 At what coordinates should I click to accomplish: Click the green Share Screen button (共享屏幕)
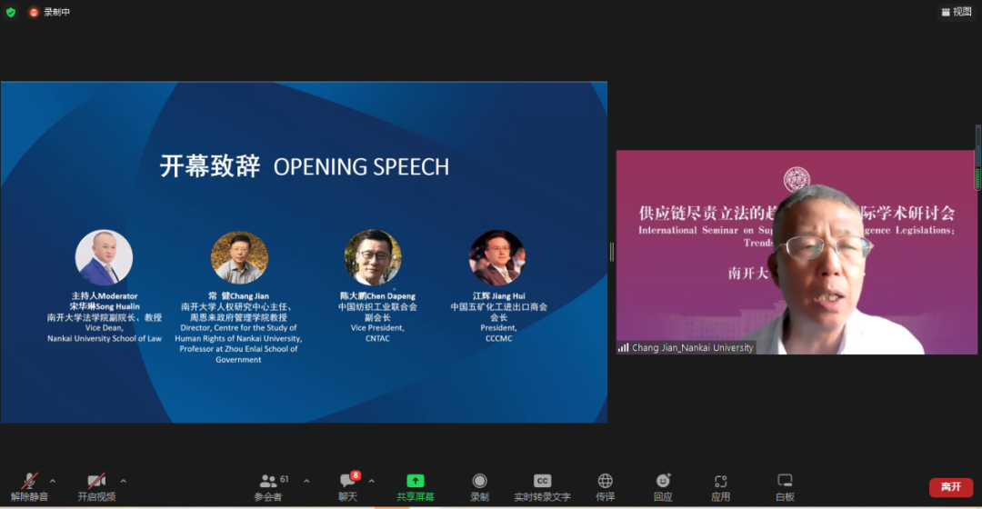[x=415, y=486]
